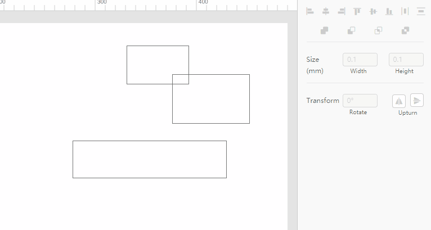This screenshot has width=431, height=230.
Task: Align selected objects to the right
Action: tap(342, 11)
